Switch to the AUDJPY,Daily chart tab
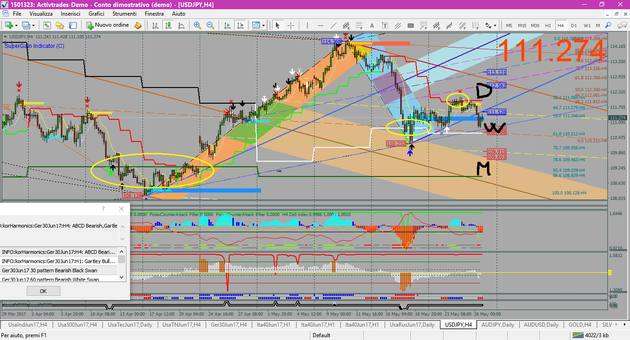The image size is (630, 340). [498, 325]
